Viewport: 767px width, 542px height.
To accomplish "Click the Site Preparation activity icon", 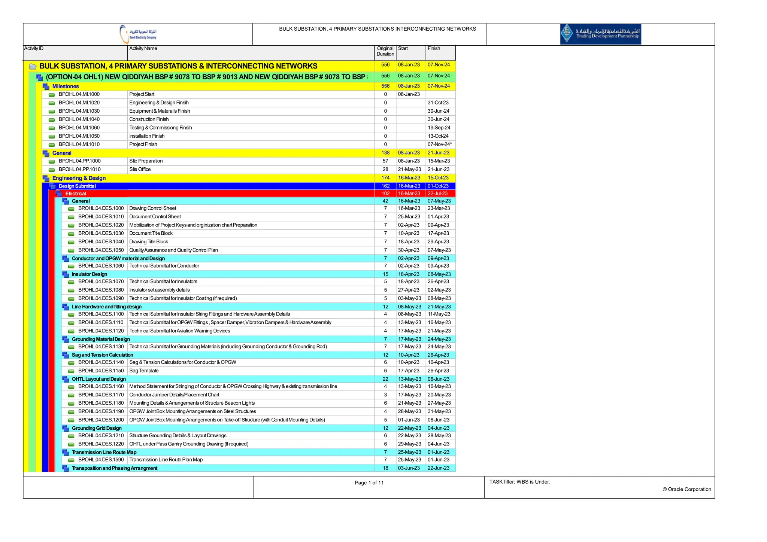I will [x=52, y=161].
